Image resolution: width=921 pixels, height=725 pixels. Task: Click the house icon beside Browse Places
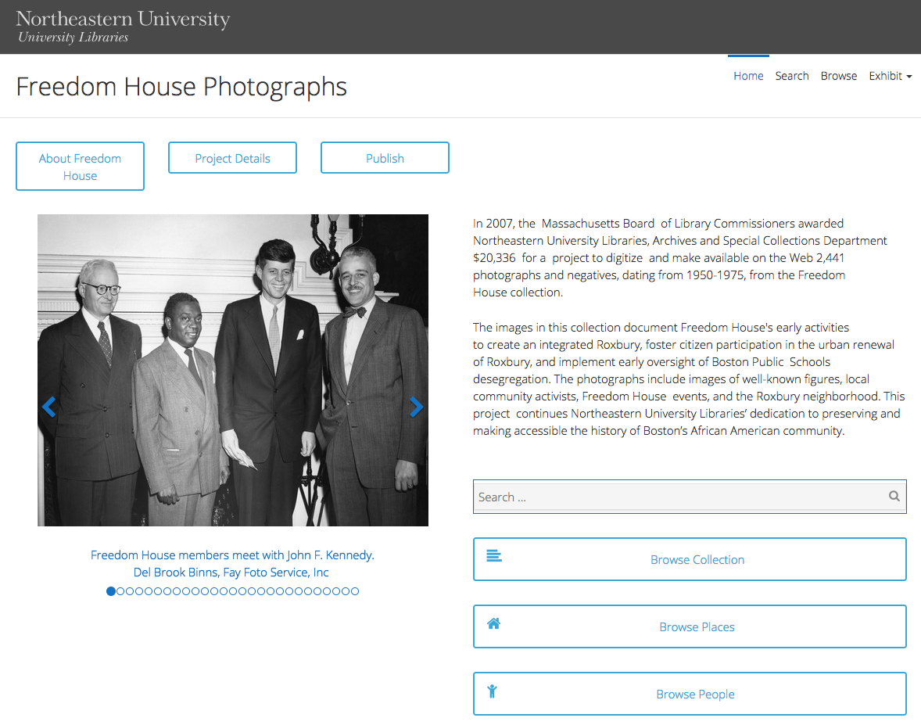pos(494,623)
